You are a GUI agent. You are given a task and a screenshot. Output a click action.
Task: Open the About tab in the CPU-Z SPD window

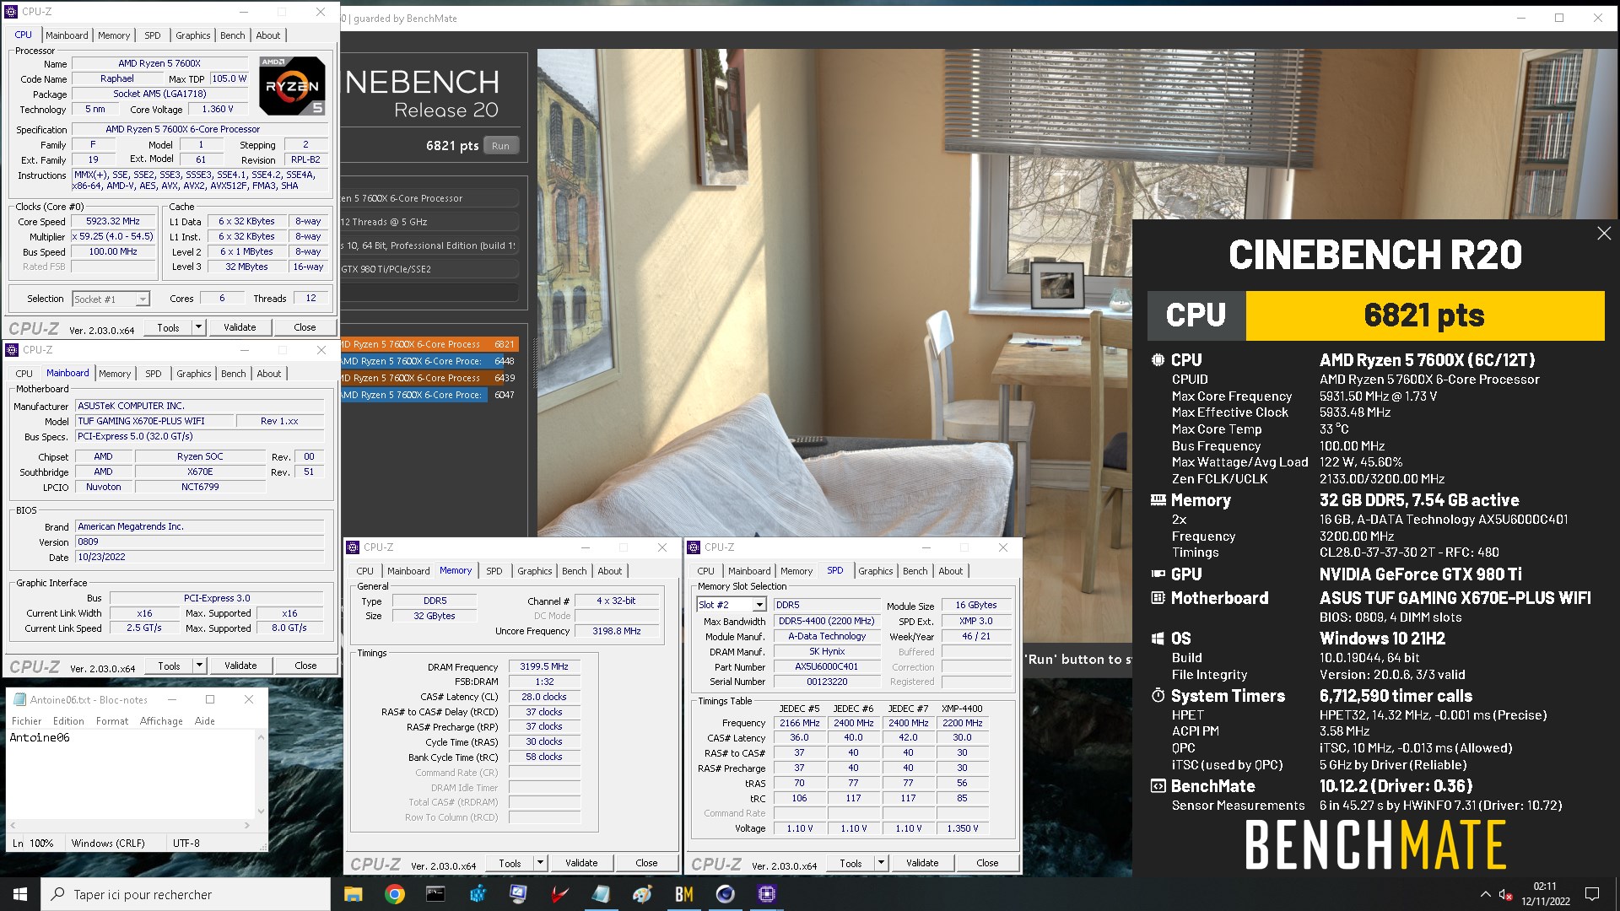pyautogui.click(x=951, y=571)
